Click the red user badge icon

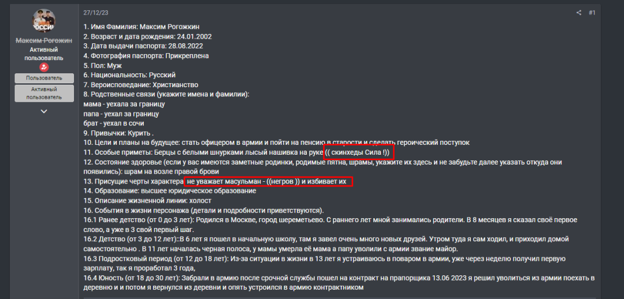coord(44,67)
